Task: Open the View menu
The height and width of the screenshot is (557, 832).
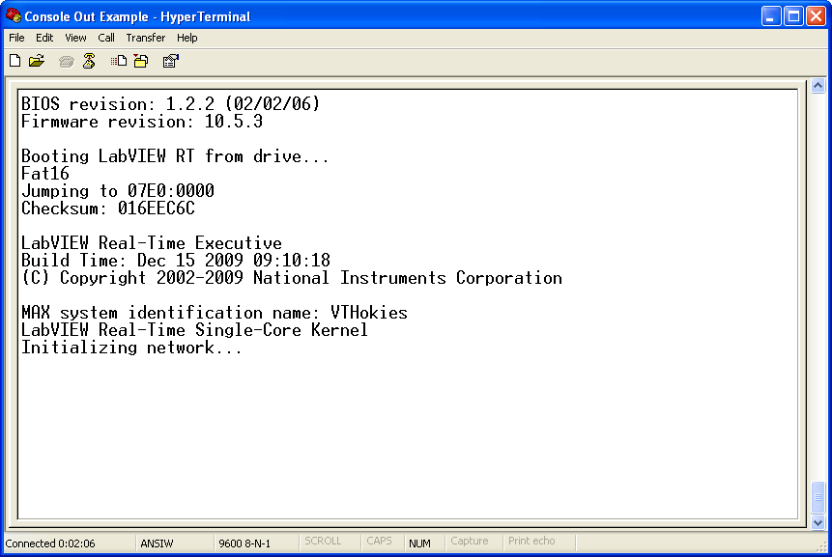Action: 75,38
